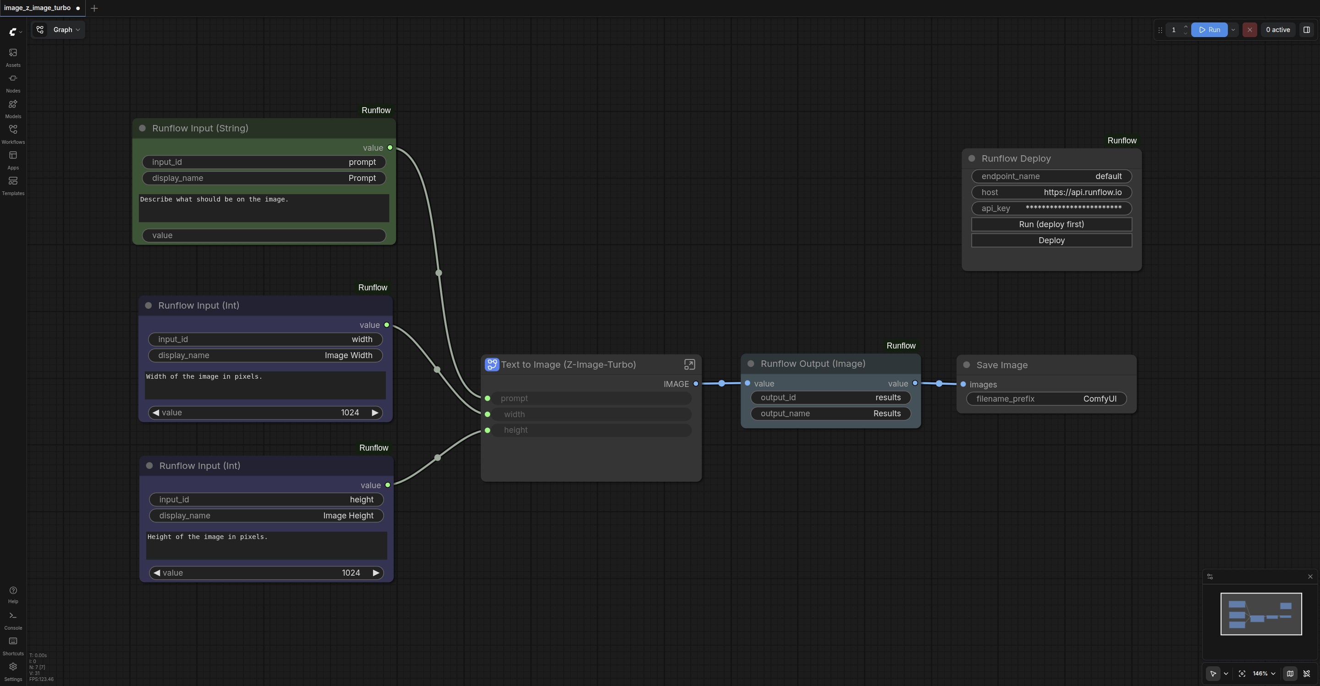Increment Image Width value with right arrow
The image size is (1320, 686).
pyautogui.click(x=375, y=413)
